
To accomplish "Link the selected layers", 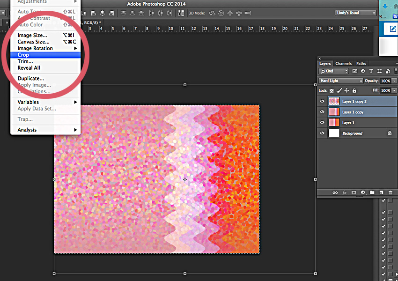I will click(335, 192).
